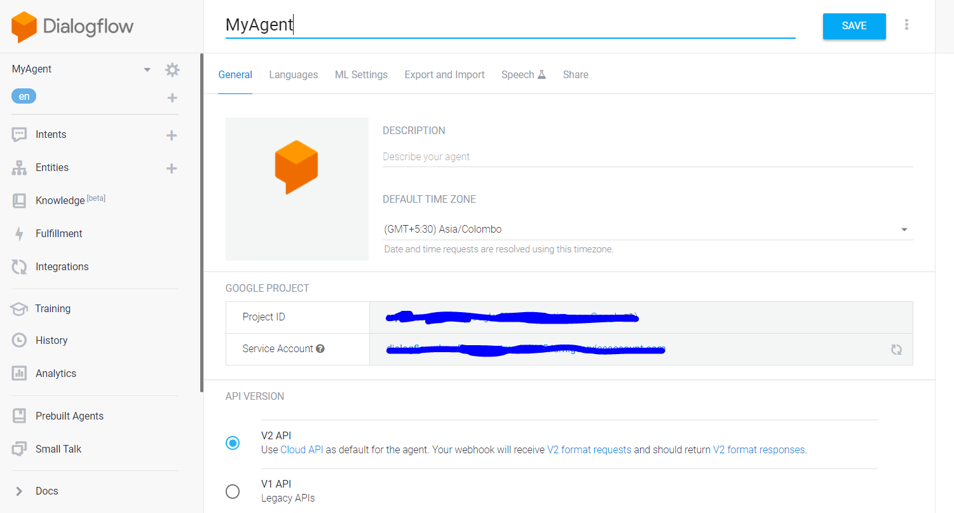Click the Dialogflow logo icon
The width and height of the screenshot is (954, 513).
24,27
